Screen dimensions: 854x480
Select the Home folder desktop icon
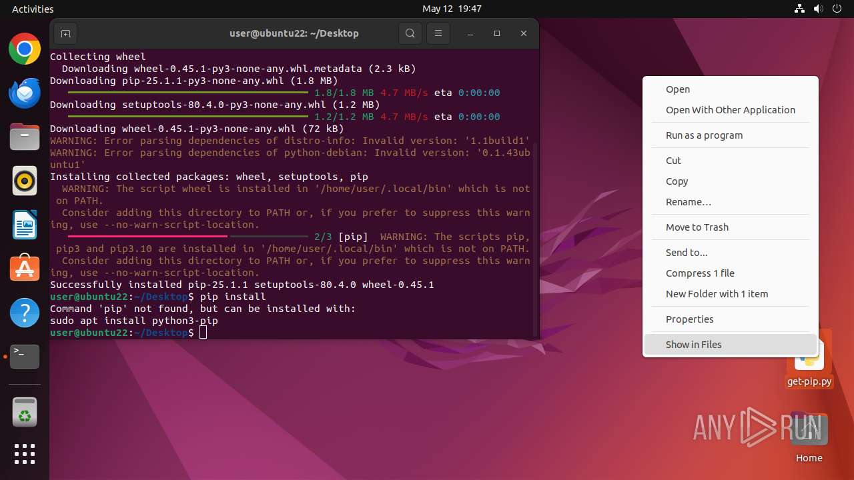(x=809, y=439)
